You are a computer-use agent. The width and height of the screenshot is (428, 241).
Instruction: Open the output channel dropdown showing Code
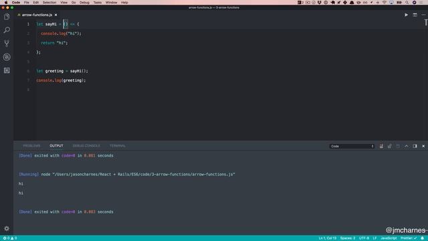tap(352, 146)
